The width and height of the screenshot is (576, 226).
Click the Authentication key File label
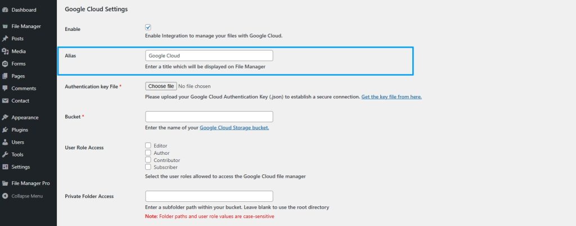pos(93,87)
